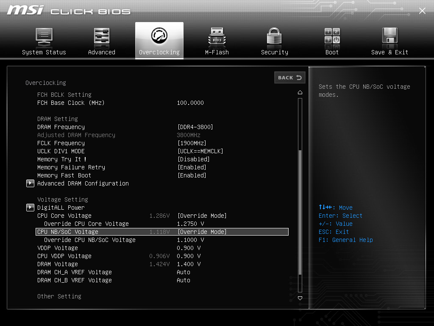This screenshot has height=326, width=434.
Task: Edit CPU VDDP Voltage 0.900 V value
Action: coord(189,256)
